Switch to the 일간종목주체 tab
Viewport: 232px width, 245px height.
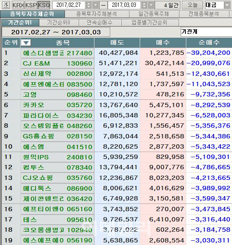point(154,14)
